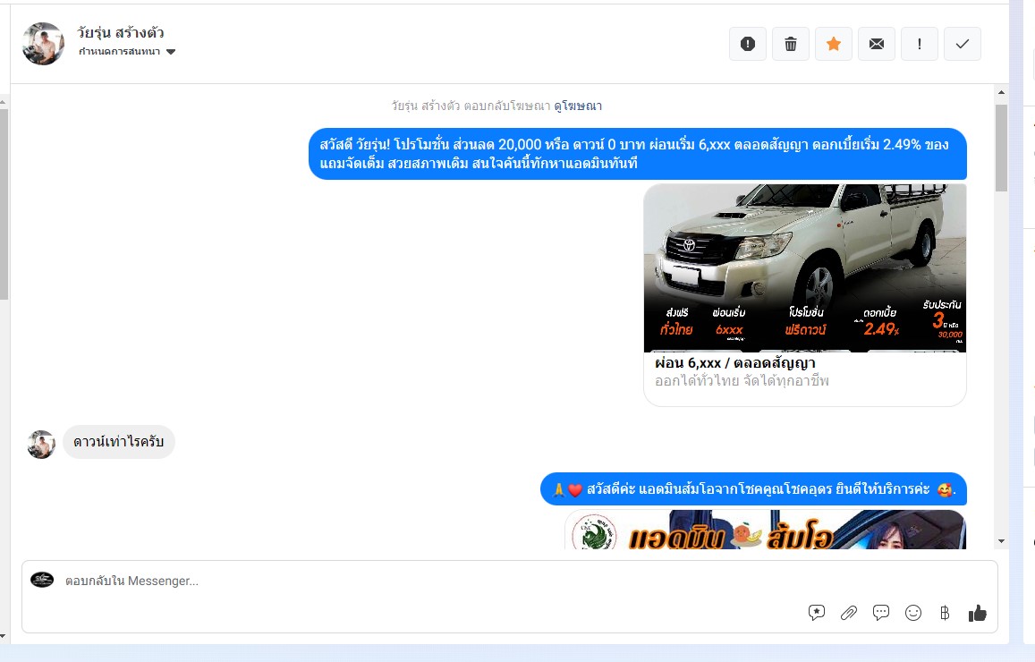The height and width of the screenshot is (662, 1035).
Task: Focus the ตอบกลับใน Messenger input field
Action: [x=510, y=597]
